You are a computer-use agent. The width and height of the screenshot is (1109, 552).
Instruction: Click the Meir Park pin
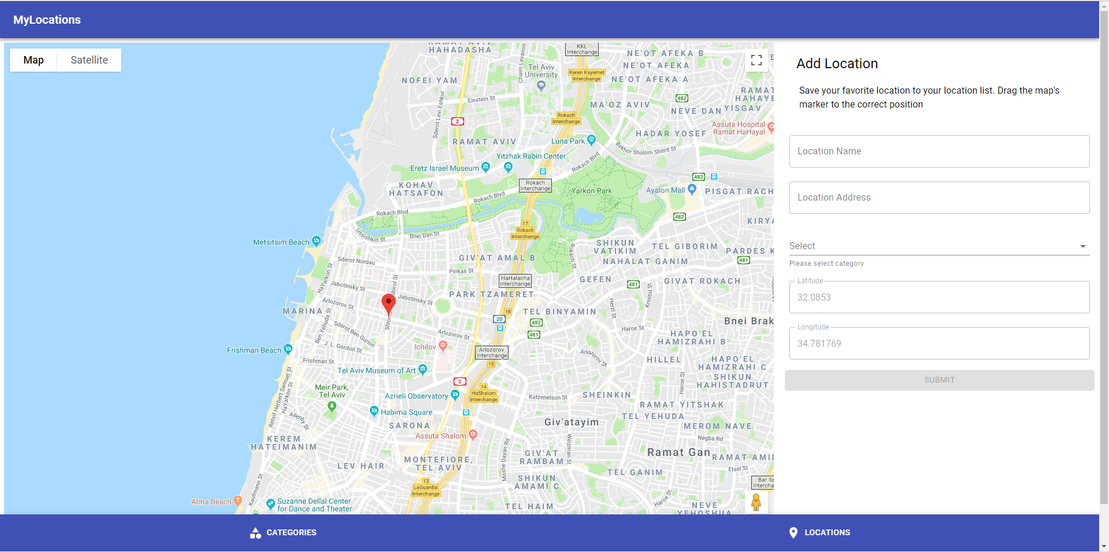[332, 406]
